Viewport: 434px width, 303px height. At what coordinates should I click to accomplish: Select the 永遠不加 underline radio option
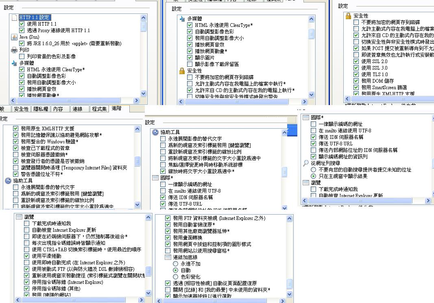[176, 264]
